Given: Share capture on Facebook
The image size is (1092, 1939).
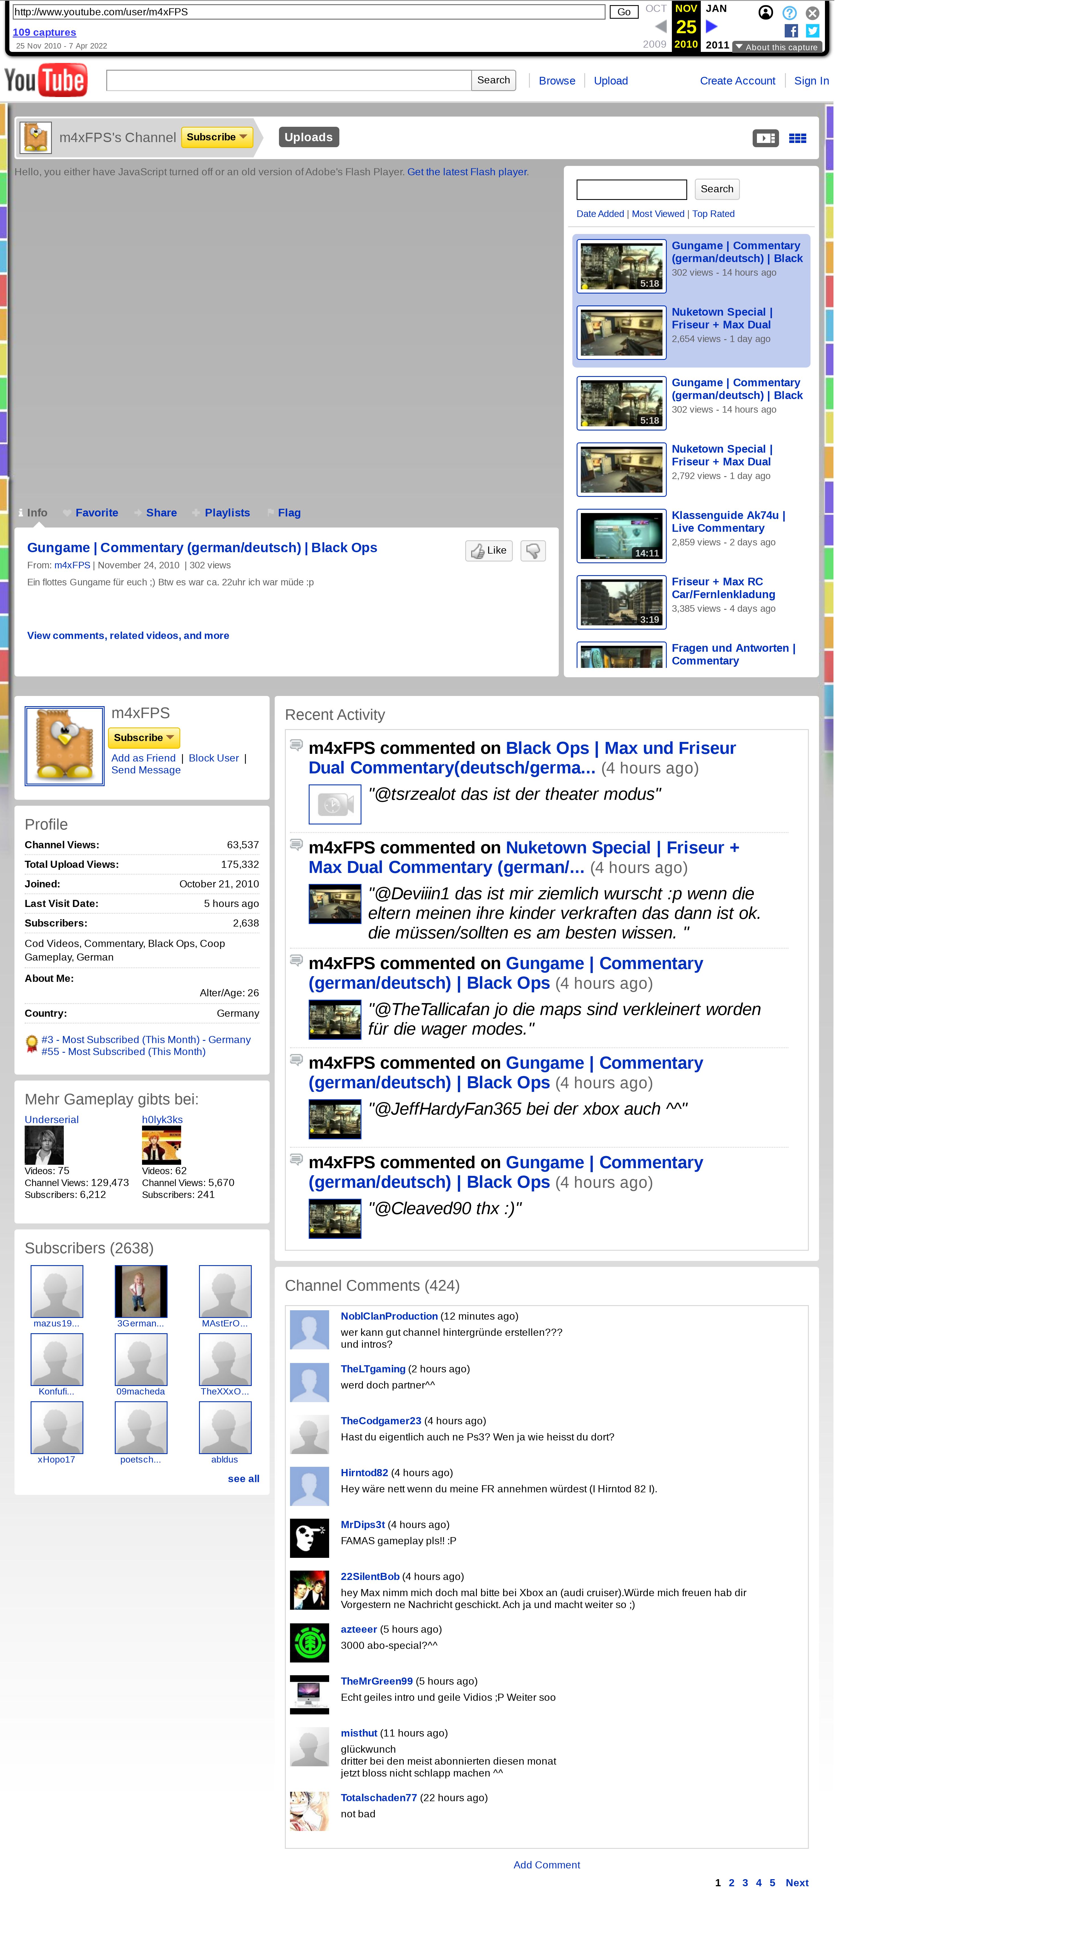Looking at the screenshot, I should click(791, 31).
